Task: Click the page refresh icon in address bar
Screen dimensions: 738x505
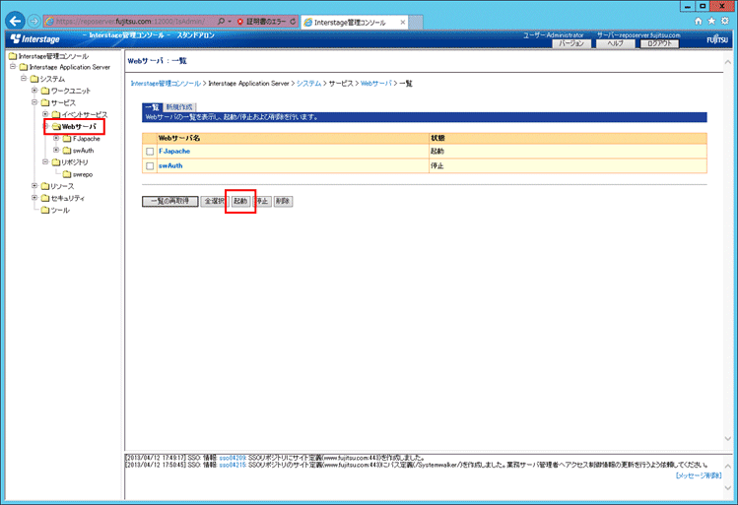Action: [293, 22]
